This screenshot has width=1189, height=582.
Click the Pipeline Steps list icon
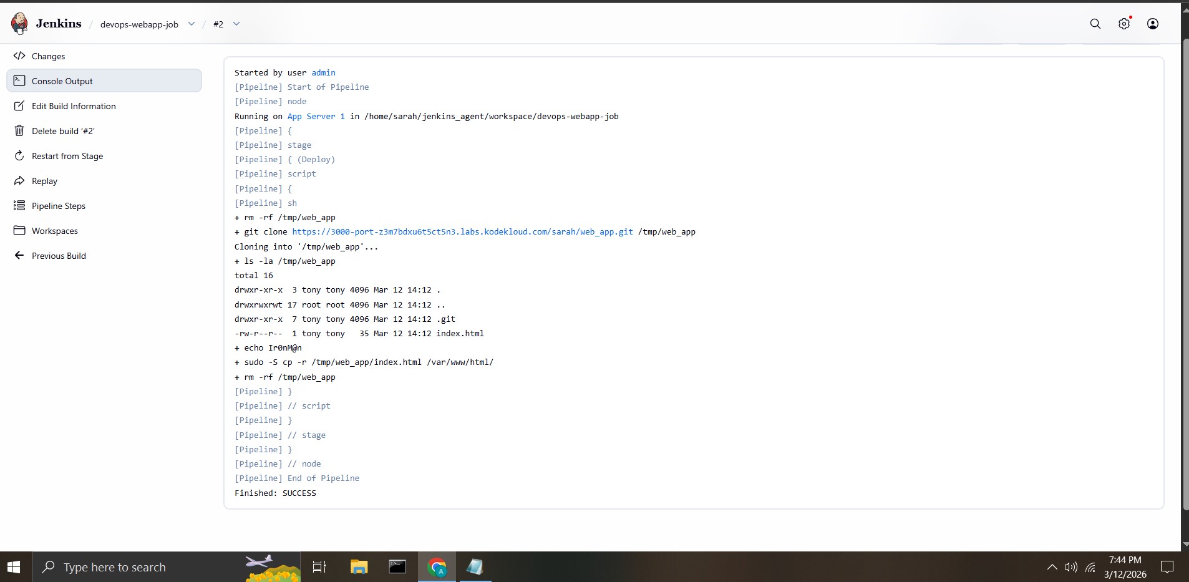(19, 205)
